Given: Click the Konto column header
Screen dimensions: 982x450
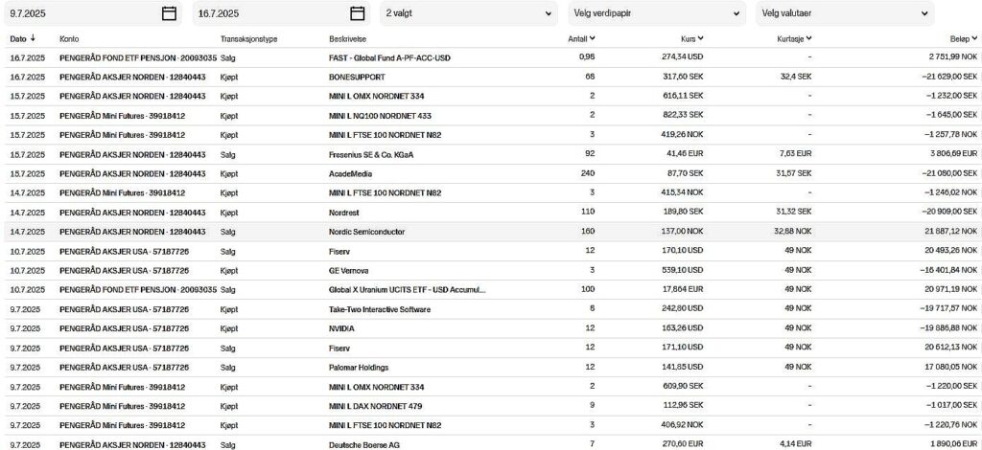Looking at the screenshot, I should 69,38.
